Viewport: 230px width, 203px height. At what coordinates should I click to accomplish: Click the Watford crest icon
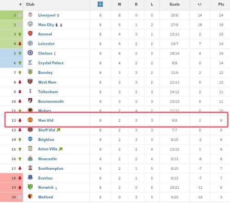pyautogui.click(x=30, y=197)
